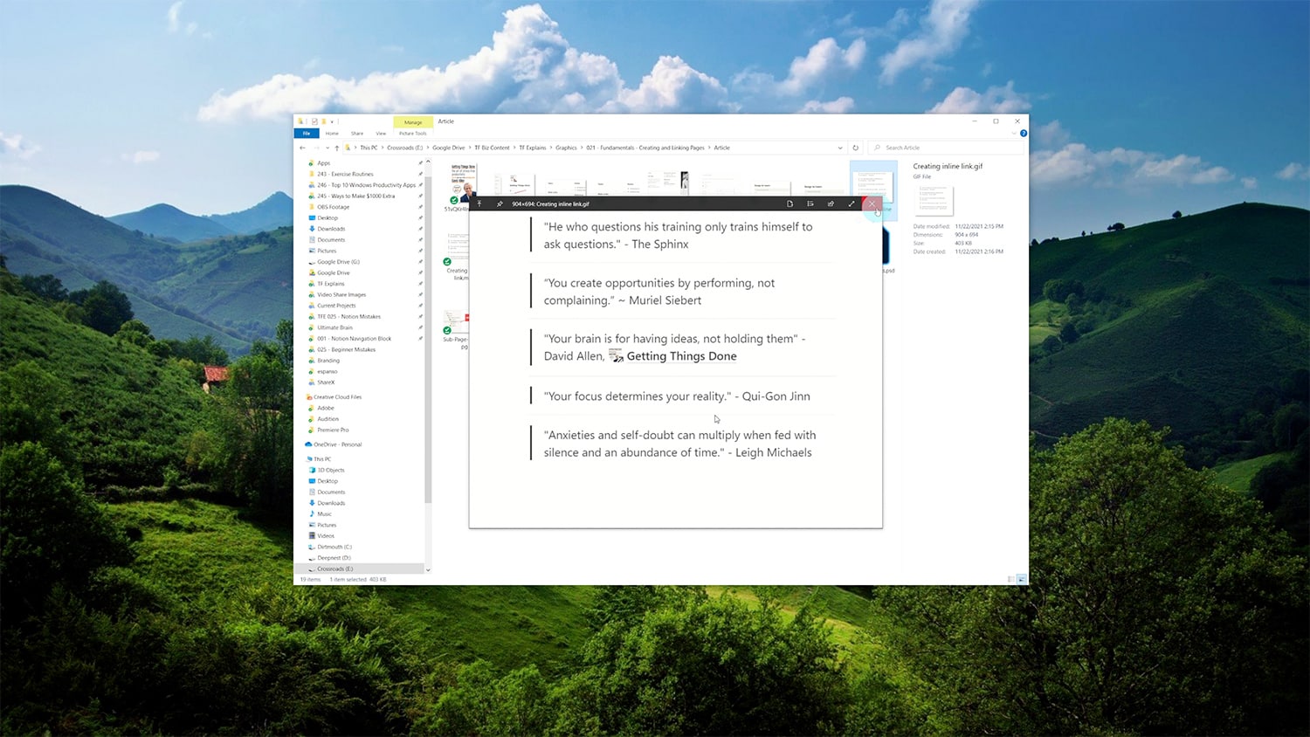Go back to the previous folder

coord(302,148)
